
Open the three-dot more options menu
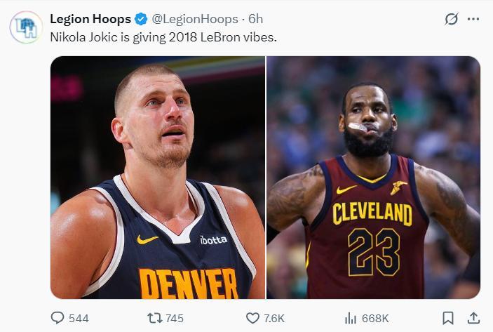point(475,20)
